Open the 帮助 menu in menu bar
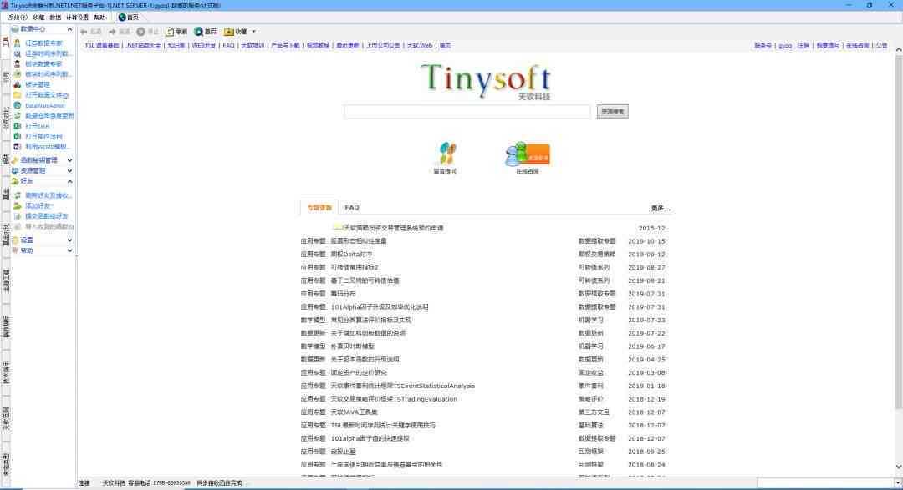The width and height of the screenshot is (903, 490). [99, 18]
